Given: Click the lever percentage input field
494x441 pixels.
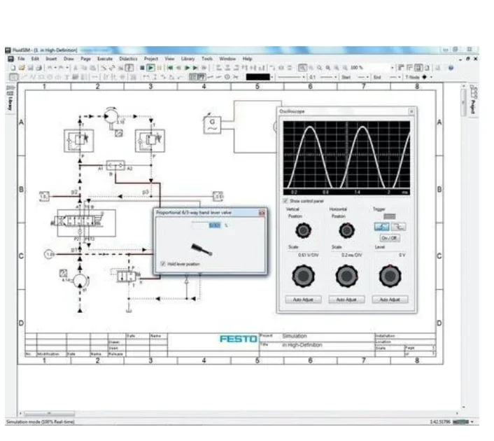Looking at the screenshot, I should [206, 225].
